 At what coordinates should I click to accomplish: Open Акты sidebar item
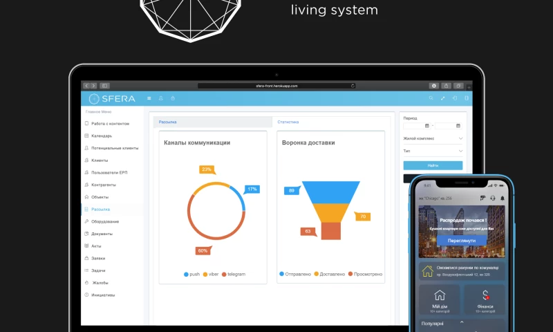(112, 246)
